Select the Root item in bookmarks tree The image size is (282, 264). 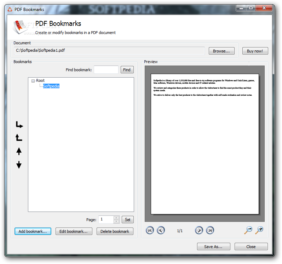pyautogui.click(x=40, y=80)
